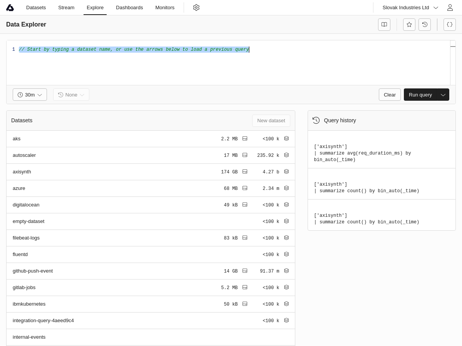
Task: Click the storage icon in the axisynth row
Action: pos(245,172)
